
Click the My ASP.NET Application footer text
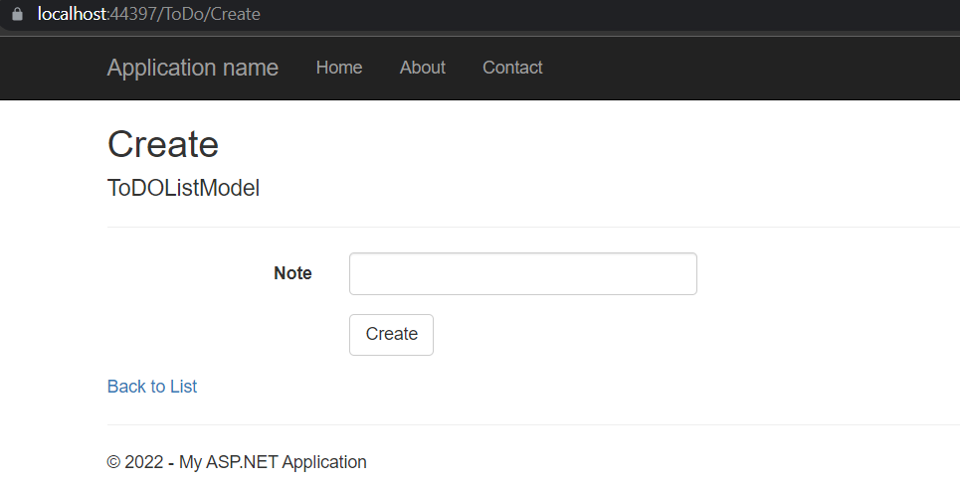[x=273, y=462]
